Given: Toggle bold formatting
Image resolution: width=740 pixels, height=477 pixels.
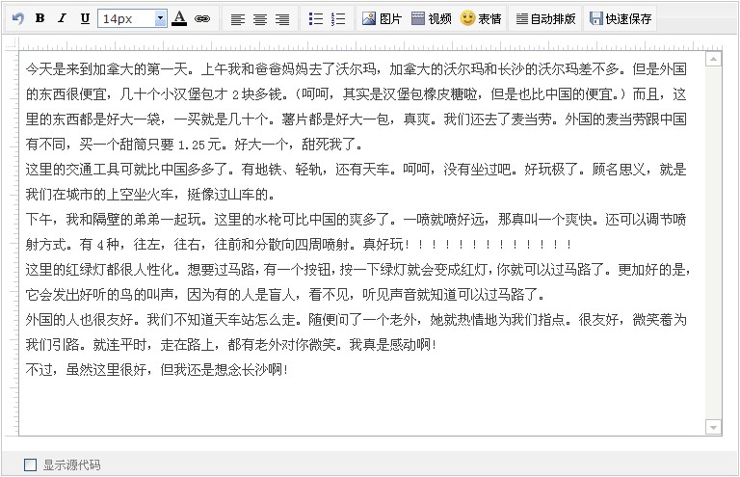Looking at the screenshot, I should [x=40, y=18].
